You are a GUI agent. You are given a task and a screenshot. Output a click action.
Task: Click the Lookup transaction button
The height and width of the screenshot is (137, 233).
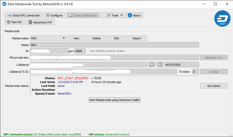tap(214, 72)
